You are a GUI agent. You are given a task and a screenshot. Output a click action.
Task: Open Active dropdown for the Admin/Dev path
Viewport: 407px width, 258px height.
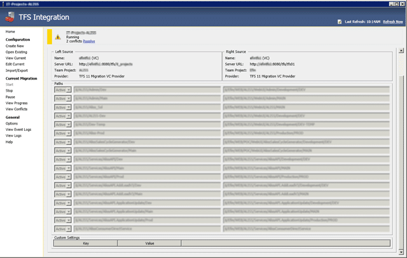coord(63,90)
